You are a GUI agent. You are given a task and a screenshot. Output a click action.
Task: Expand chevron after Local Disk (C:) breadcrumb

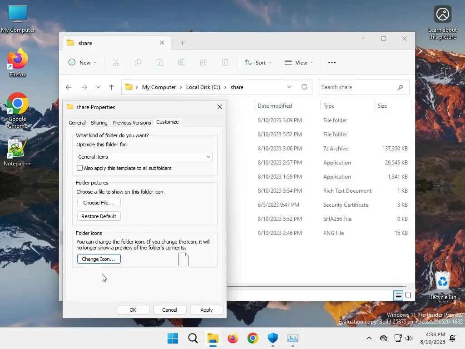tap(225, 87)
